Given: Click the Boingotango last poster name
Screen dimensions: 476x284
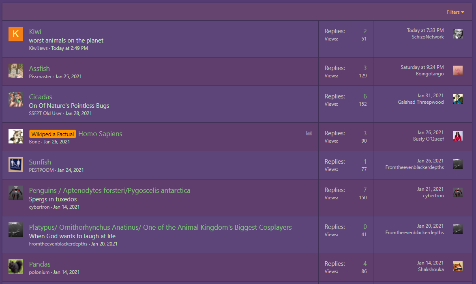Looking at the screenshot, I should (429, 74).
